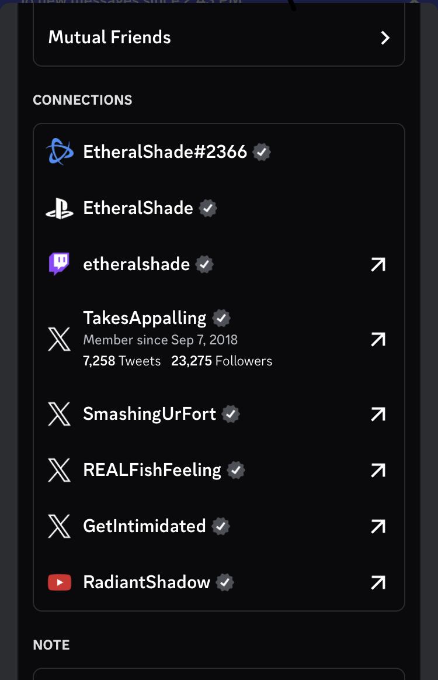Click the verified badge beside TakesAppalling
Screen dimensions: 438x680
[x=221, y=318]
